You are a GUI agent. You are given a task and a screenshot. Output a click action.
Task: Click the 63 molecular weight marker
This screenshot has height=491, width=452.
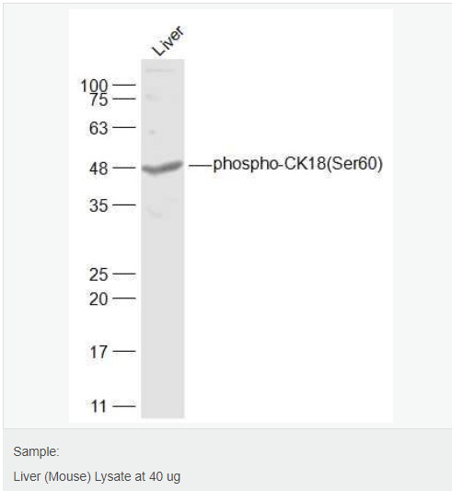(99, 128)
